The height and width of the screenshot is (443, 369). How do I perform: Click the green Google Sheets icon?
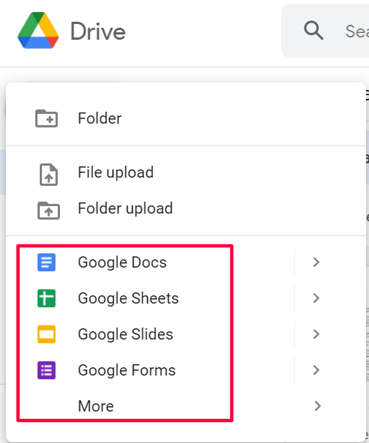[x=46, y=298]
